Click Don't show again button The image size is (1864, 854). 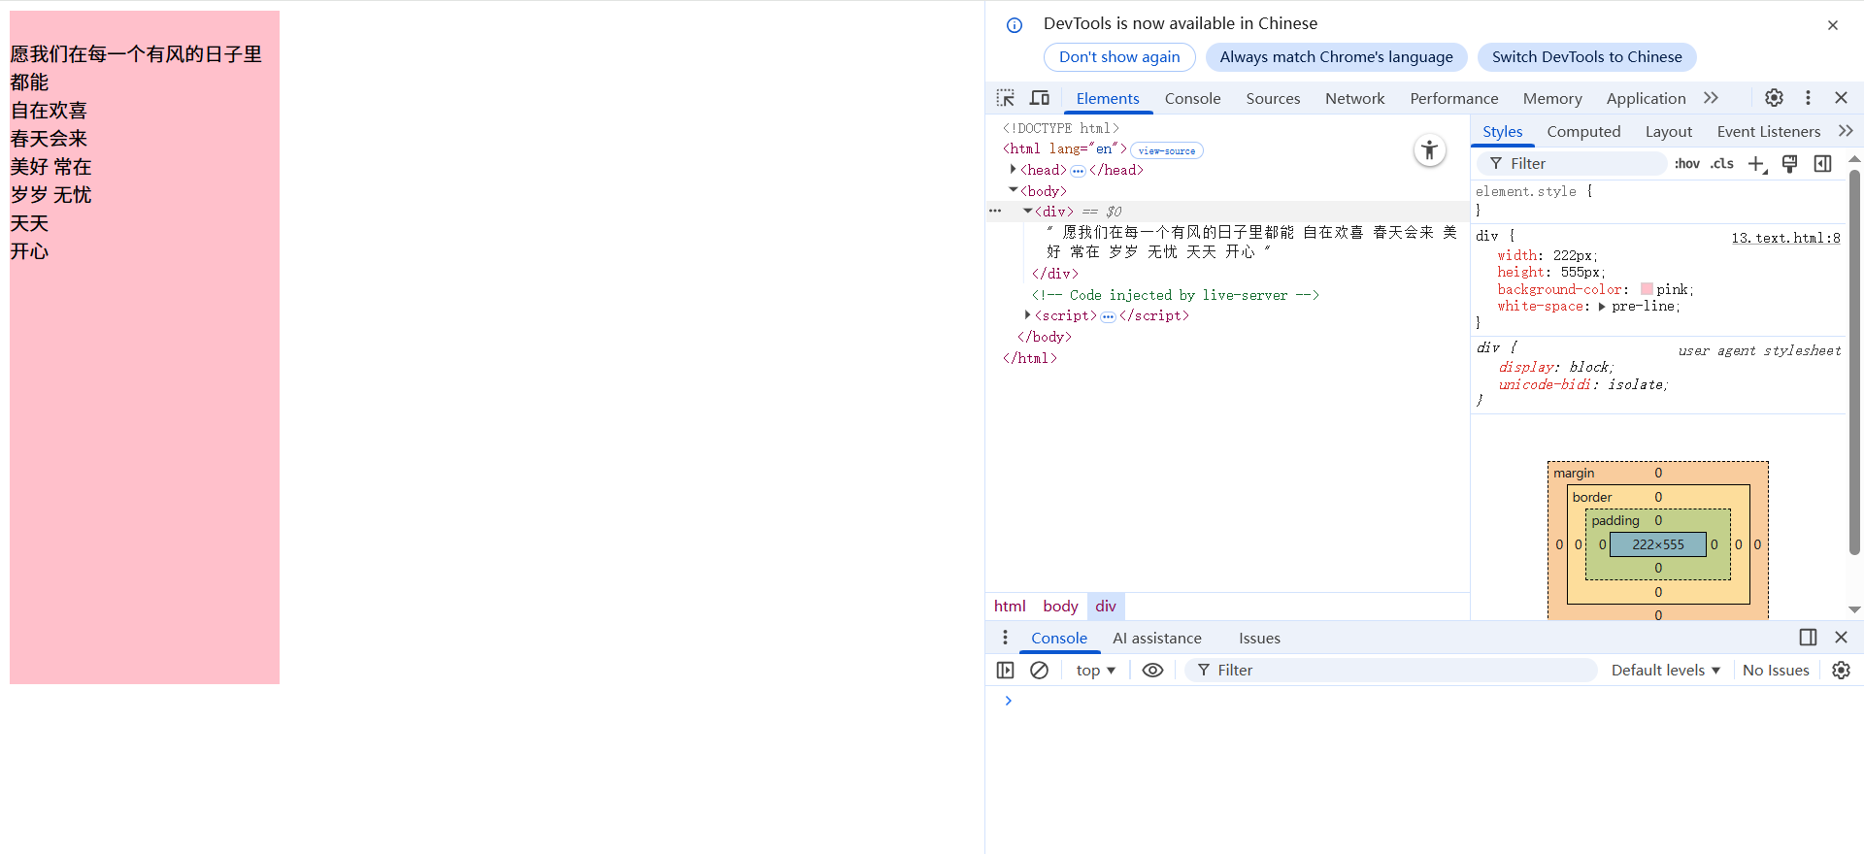coord(1119,57)
